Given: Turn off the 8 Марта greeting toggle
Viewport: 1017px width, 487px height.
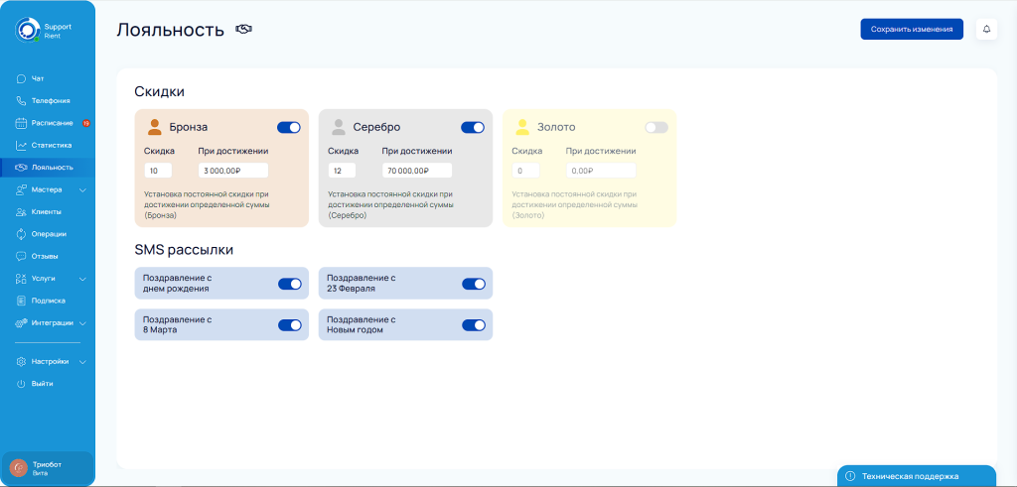Looking at the screenshot, I should click(289, 325).
